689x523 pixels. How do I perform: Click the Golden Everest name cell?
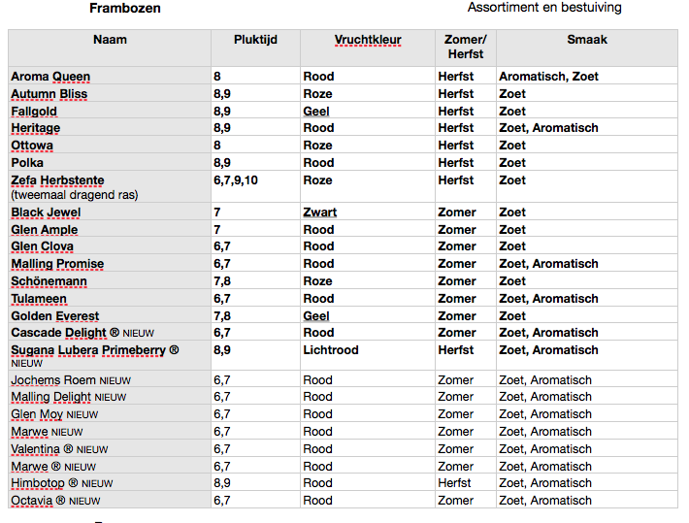[x=55, y=316]
